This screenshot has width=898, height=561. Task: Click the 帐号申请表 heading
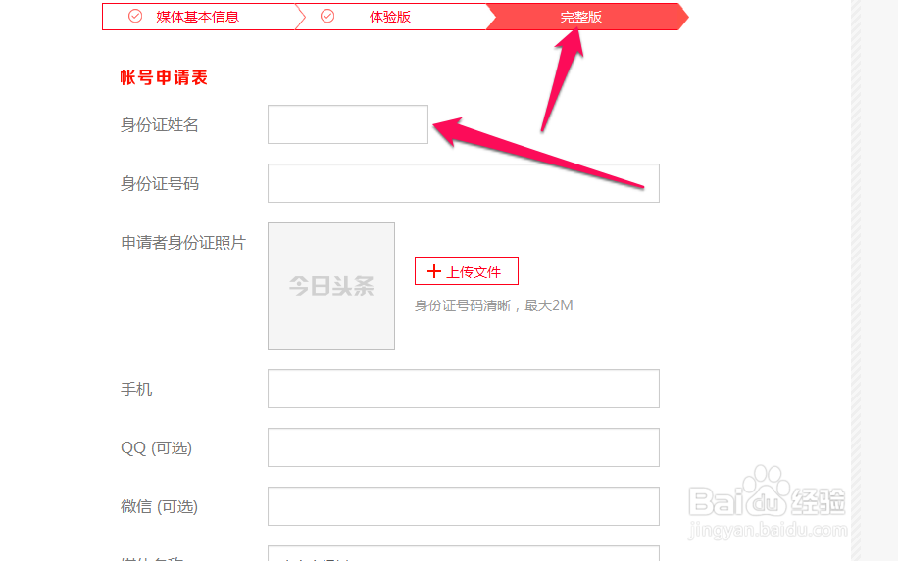[164, 77]
